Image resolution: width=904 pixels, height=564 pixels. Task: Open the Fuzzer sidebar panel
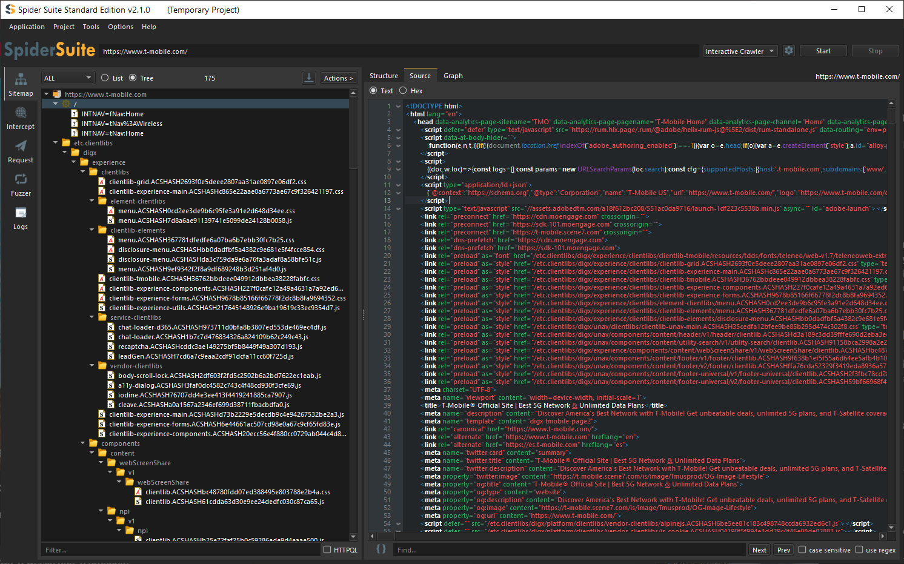[x=21, y=185]
